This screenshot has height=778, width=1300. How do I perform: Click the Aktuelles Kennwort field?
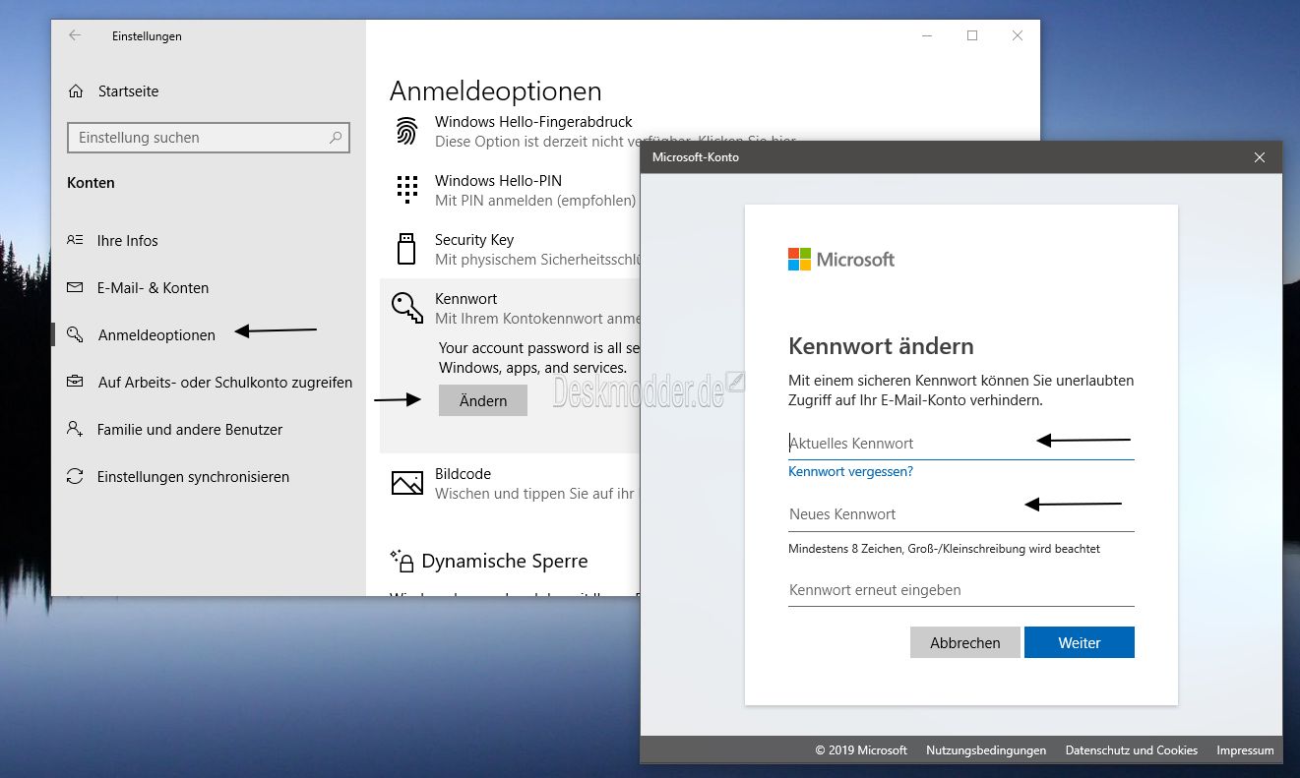pos(961,444)
